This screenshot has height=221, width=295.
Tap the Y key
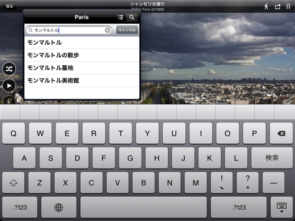coord(147,133)
